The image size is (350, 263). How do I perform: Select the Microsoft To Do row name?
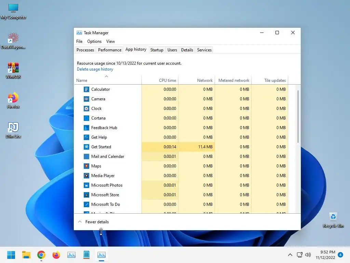coord(105,204)
